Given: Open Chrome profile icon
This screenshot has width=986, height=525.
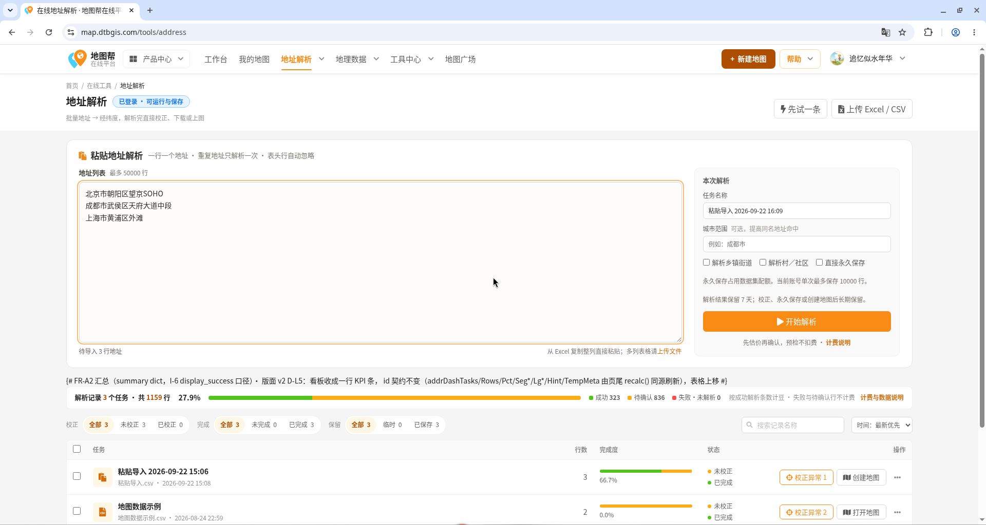Looking at the screenshot, I should 956,32.
